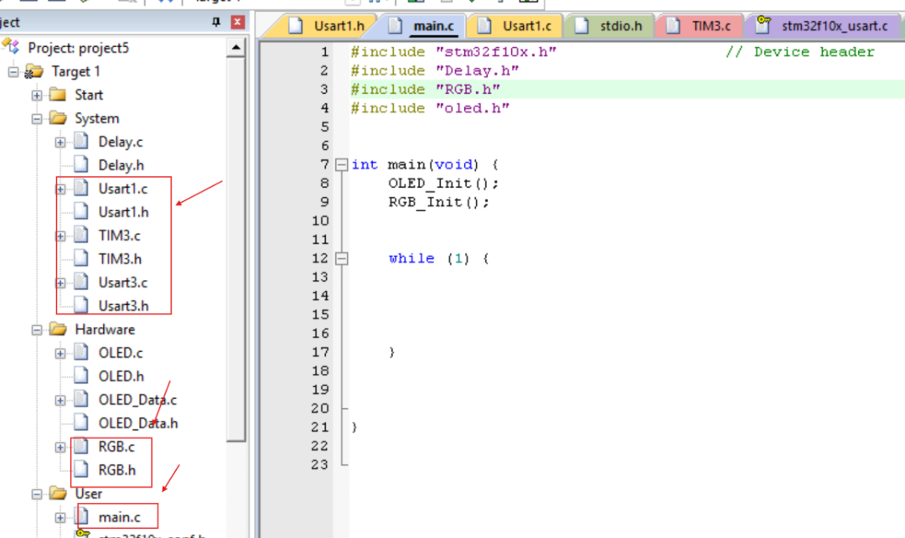Viewport: 905px width, 538px height.
Task: Collapse the User folder
Action: (x=37, y=494)
